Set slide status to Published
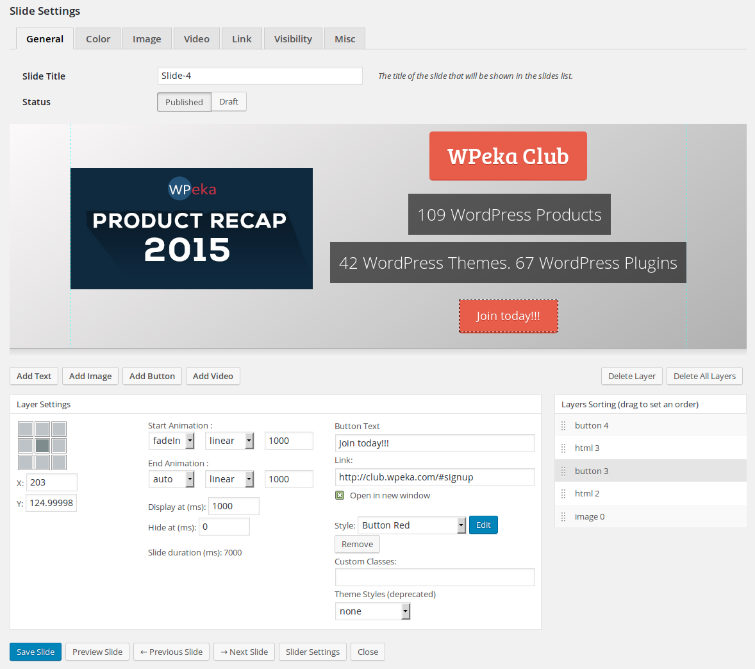The height and width of the screenshot is (669, 755). 184,102
